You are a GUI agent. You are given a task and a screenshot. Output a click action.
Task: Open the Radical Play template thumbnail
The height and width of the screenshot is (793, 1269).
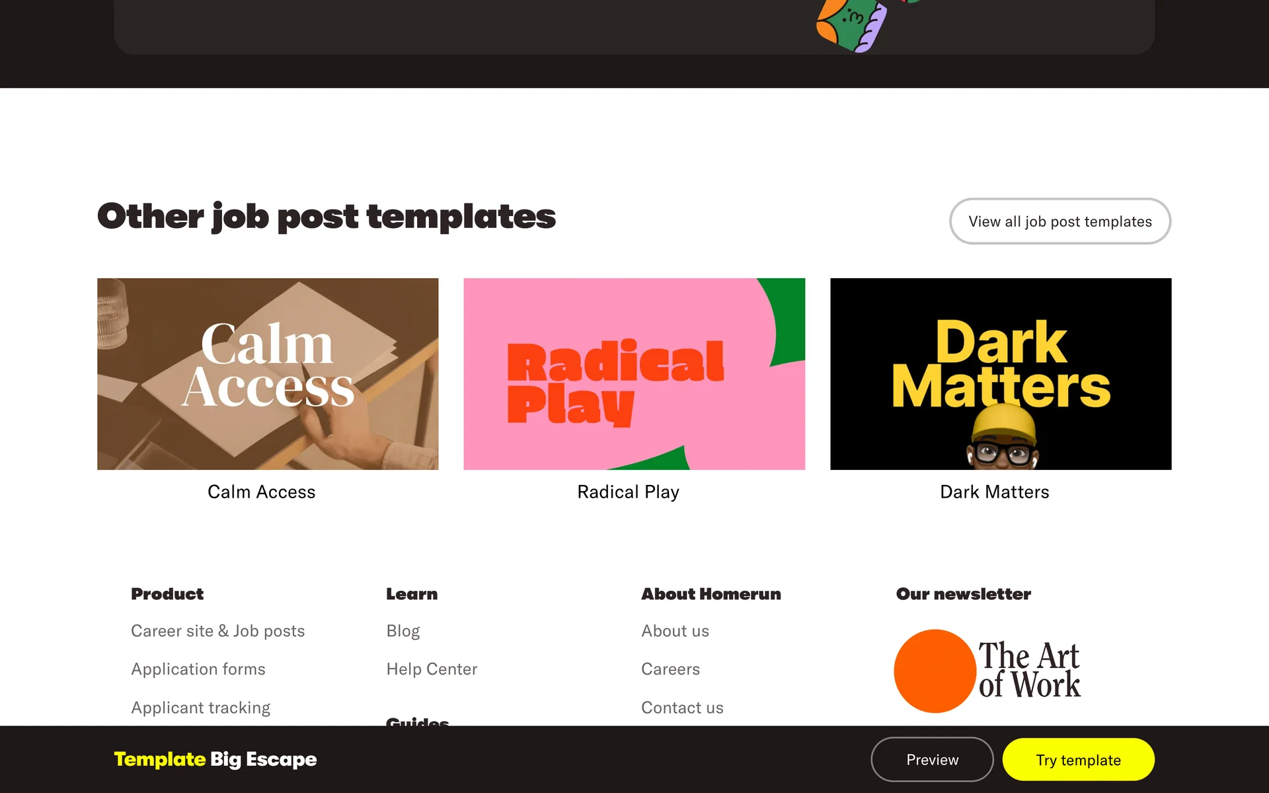[634, 373]
